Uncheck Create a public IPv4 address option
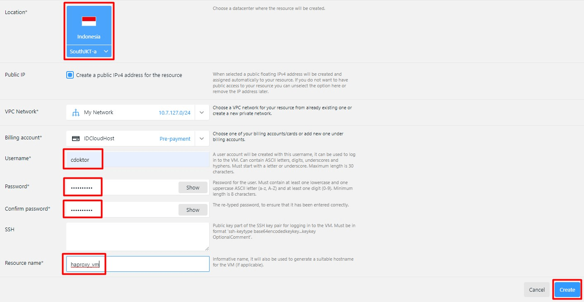Image resolution: width=584 pixels, height=302 pixels. pyautogui.click(x=70, y=75)
